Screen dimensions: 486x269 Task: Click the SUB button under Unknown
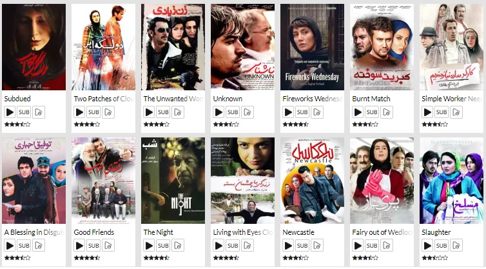(233, 112)
